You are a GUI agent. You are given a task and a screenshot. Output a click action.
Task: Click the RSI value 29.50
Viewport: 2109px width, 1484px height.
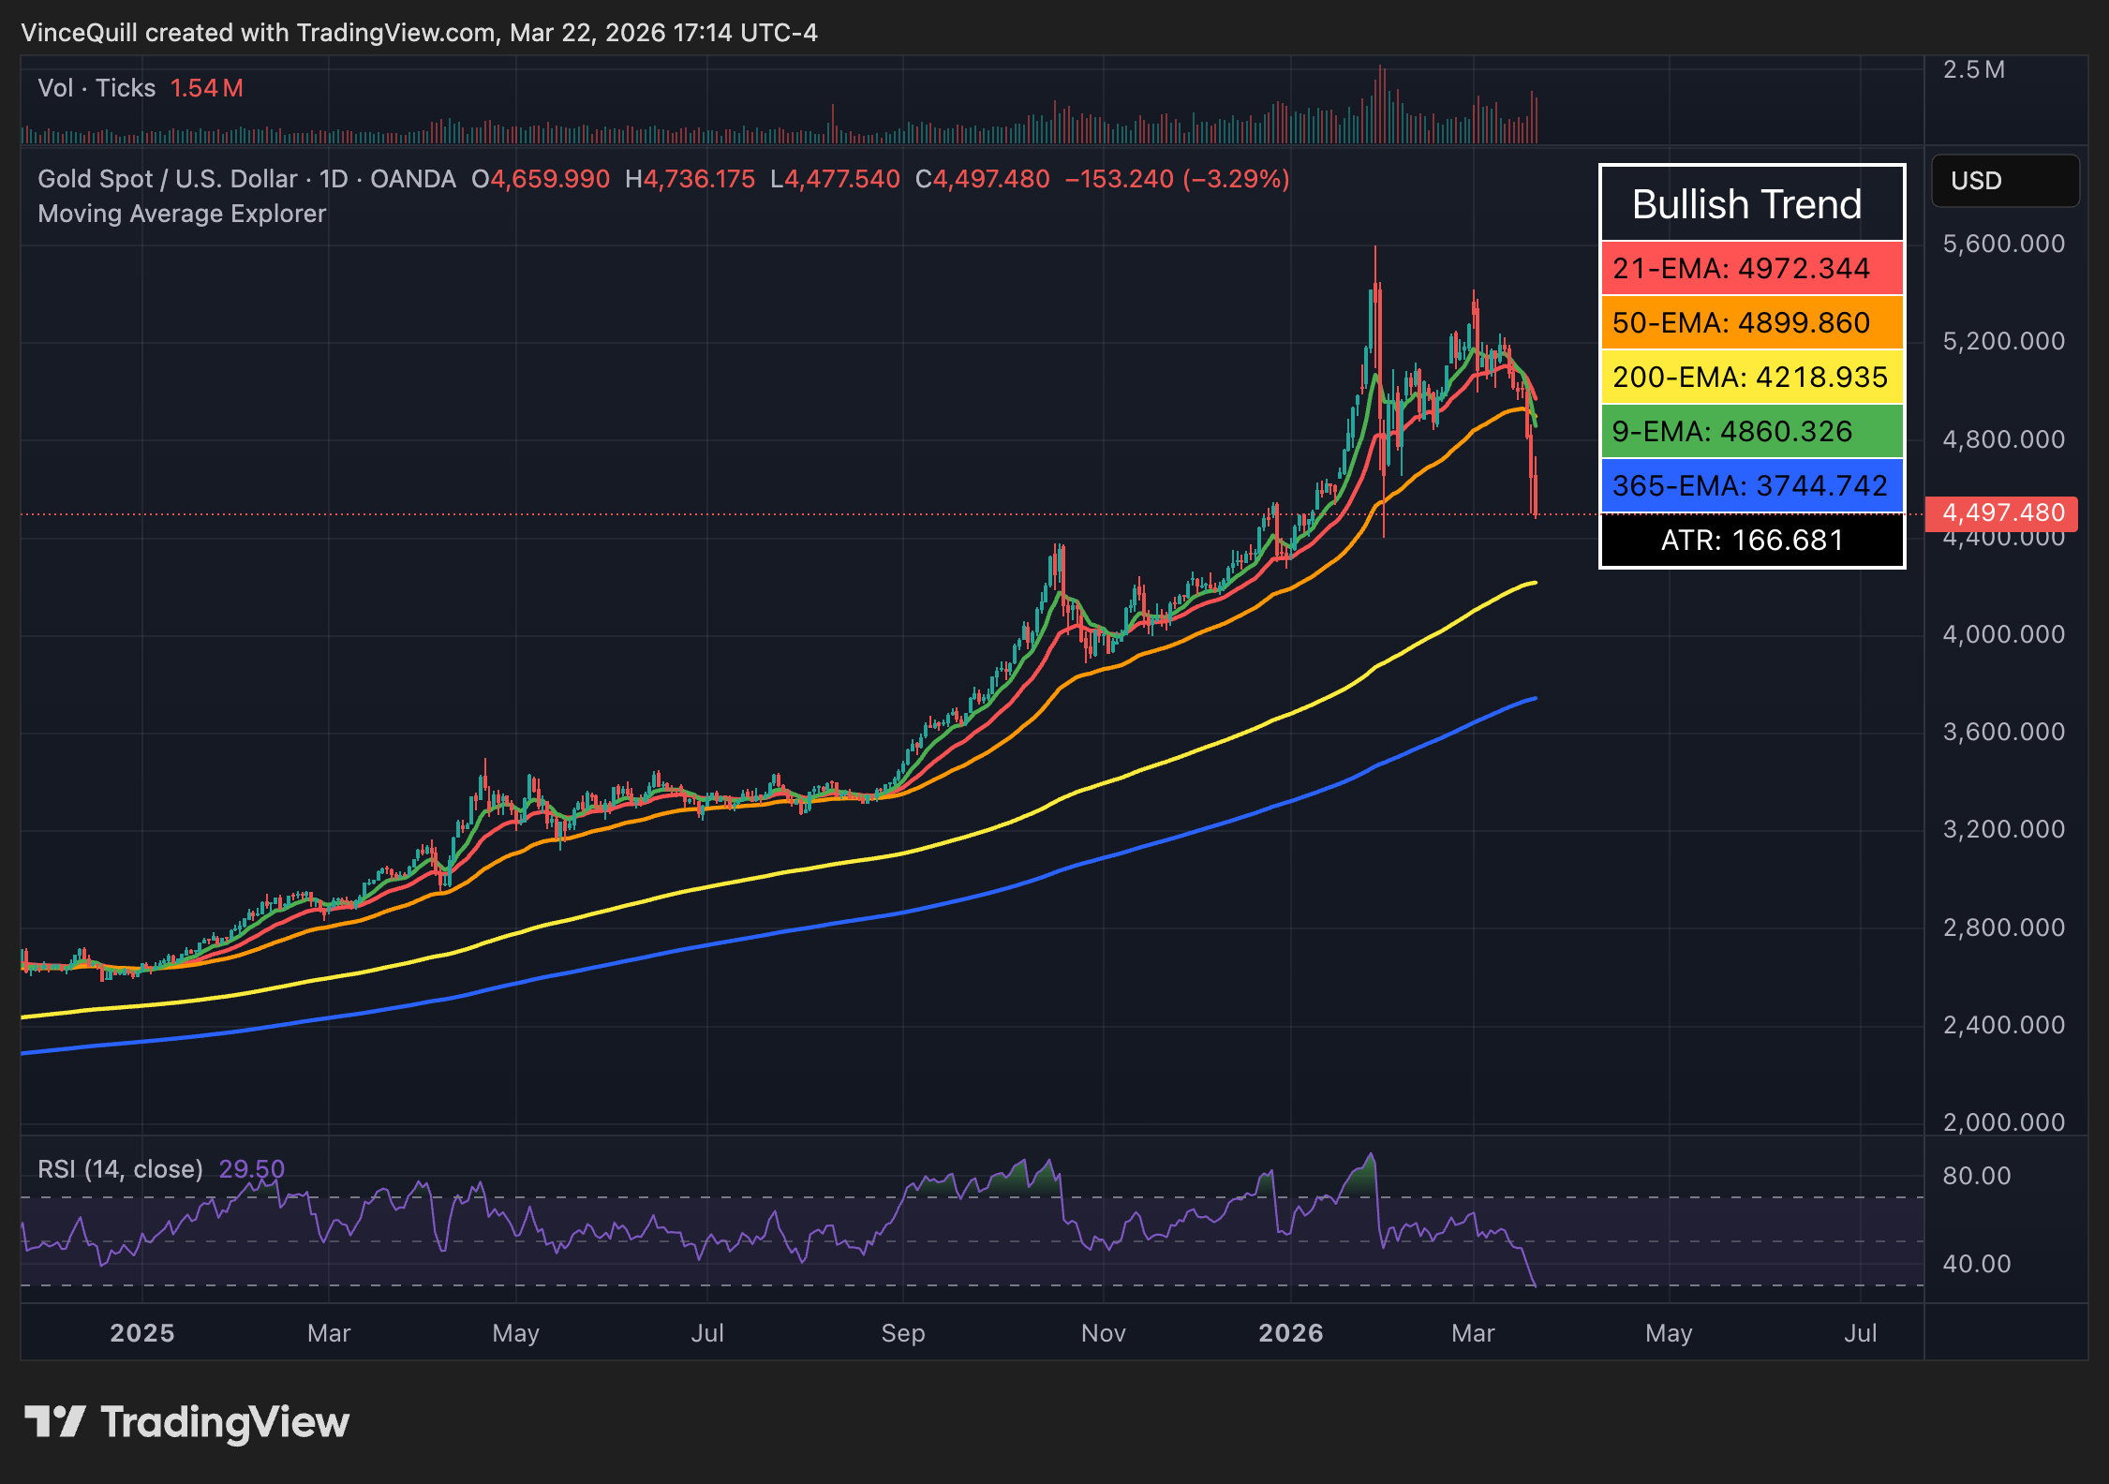click(x=251, y=1168)
